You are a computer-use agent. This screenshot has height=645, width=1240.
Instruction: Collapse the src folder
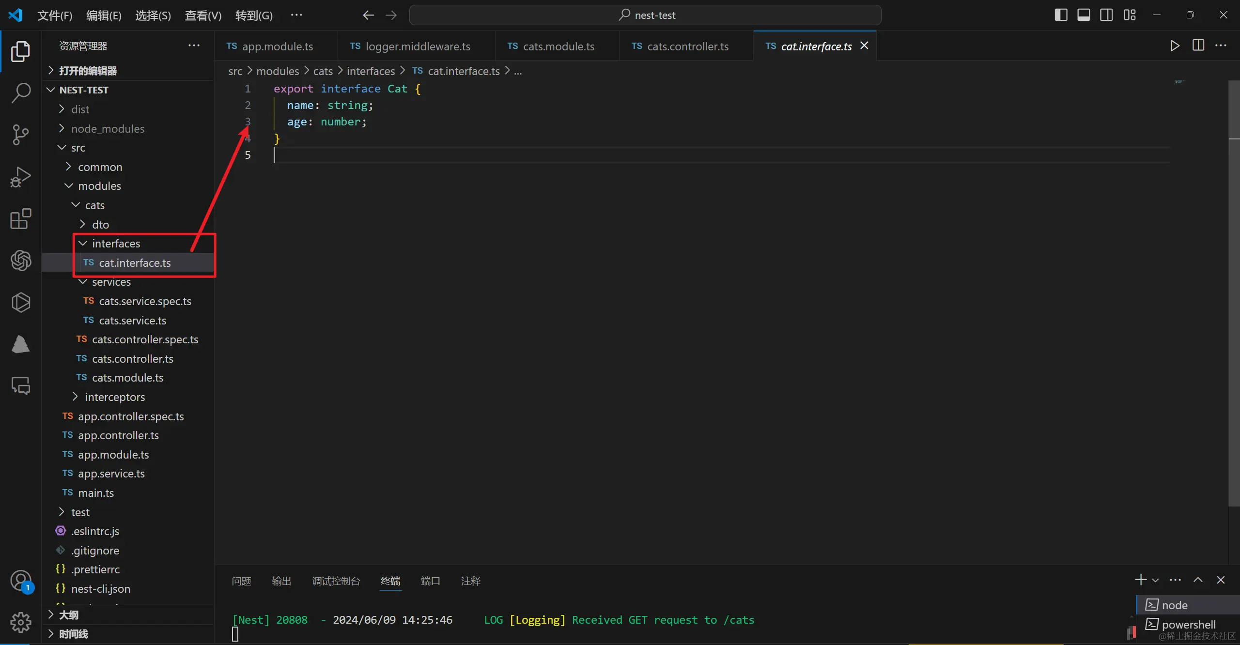pos(128,148)
